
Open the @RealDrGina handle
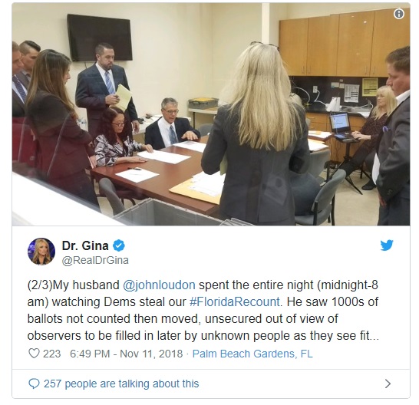[95, 260]
